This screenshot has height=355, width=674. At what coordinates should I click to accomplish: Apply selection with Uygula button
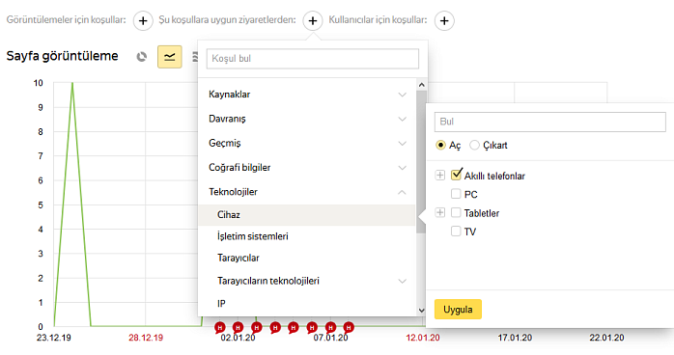458,310
